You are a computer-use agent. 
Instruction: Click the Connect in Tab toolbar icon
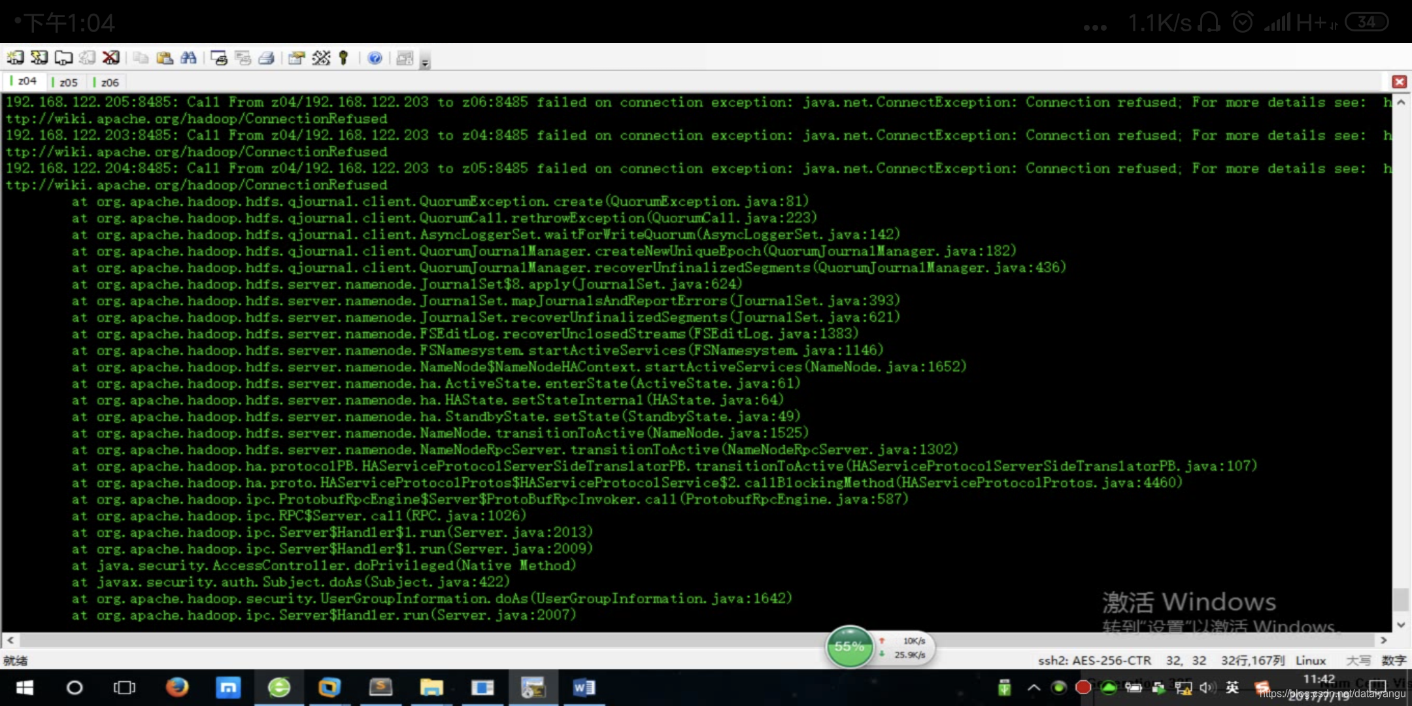coord(63,58)
